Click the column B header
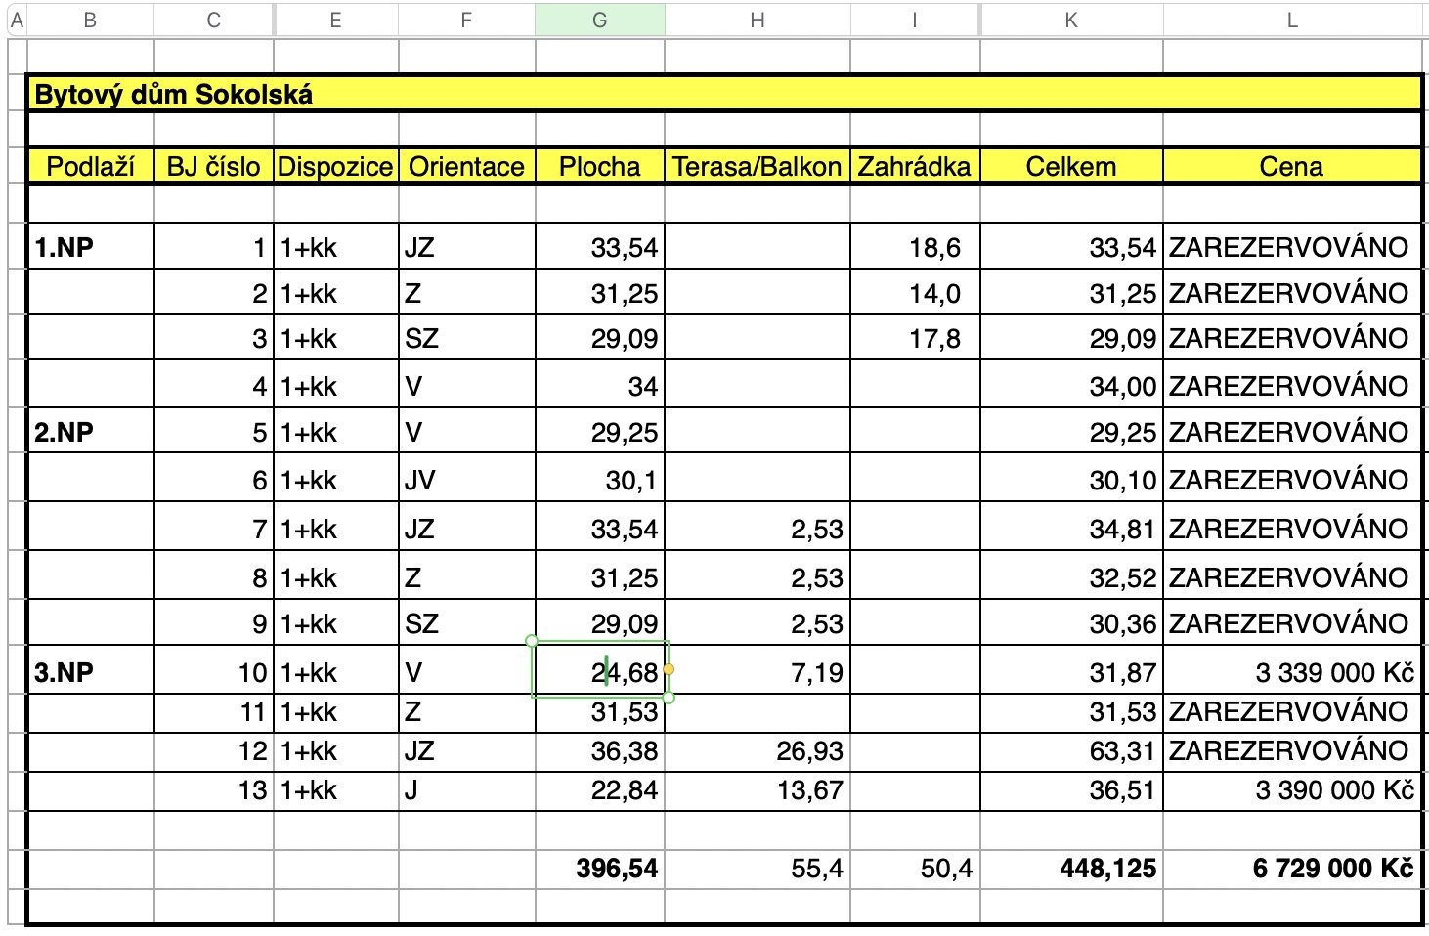The height and width of the screenshot is (936, 1429). (90, 21)
